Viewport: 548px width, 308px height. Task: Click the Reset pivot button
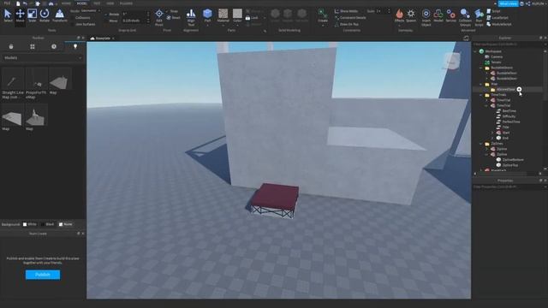(174, 18)
